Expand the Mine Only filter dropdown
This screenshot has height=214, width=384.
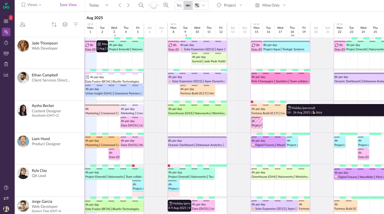click(270, 5)
